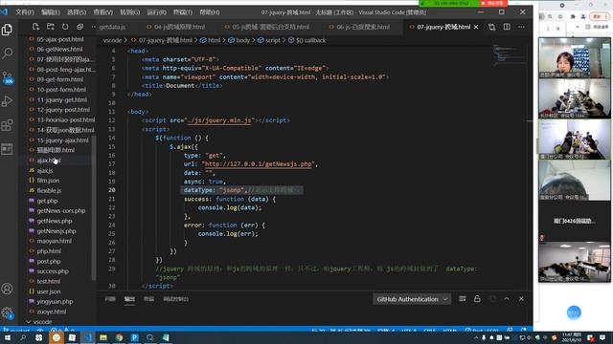Open 06-getNews.html in Explorer
Image resolution: width=613 pixels, height=344 pixels.
(59, 49)
